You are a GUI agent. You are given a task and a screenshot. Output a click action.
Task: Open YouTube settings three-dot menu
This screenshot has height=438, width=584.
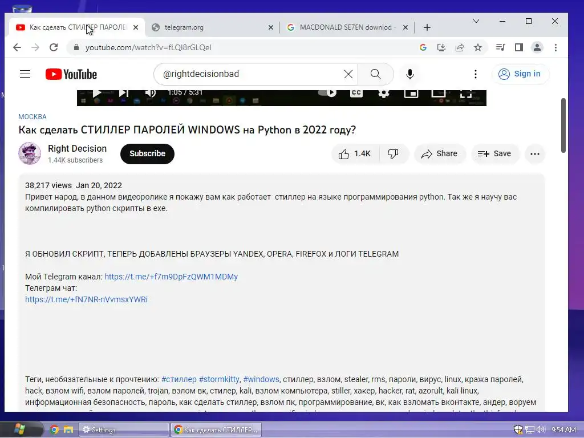click(475, 74)
